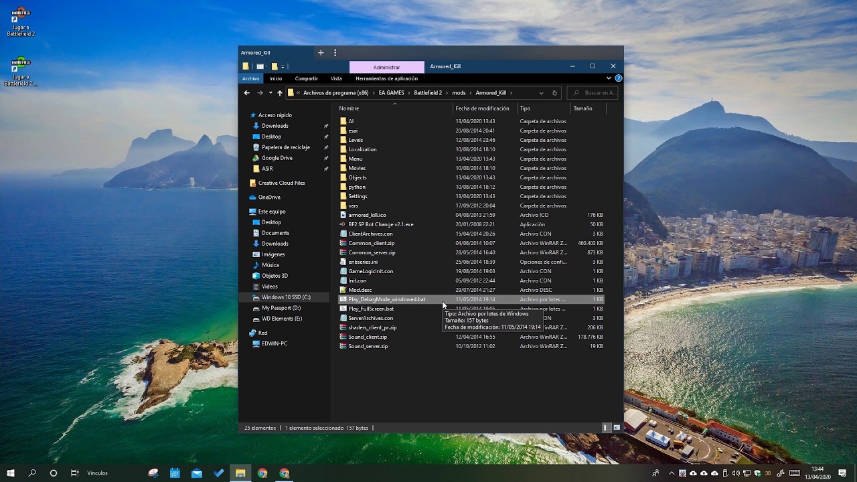Switch to details view layout
The width and height of the screenshot is (857, 482).
pos(605,427)
